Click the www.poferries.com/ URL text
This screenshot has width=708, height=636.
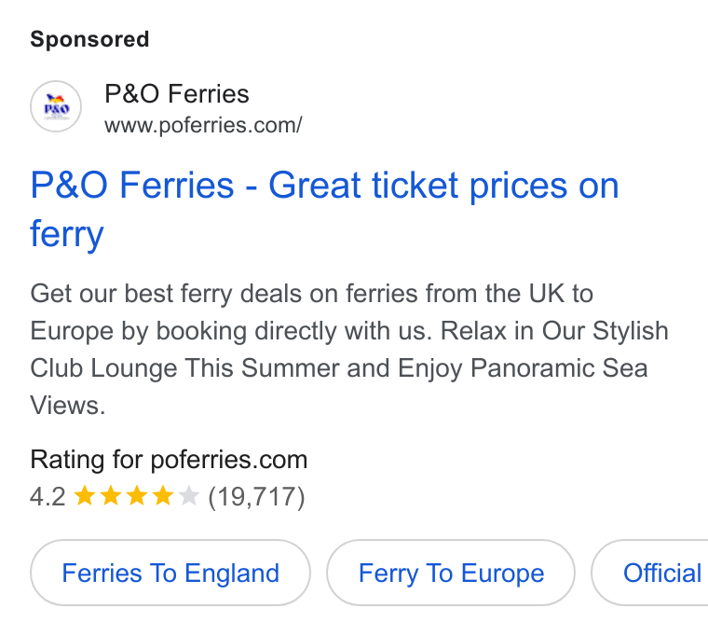point(203,125)
